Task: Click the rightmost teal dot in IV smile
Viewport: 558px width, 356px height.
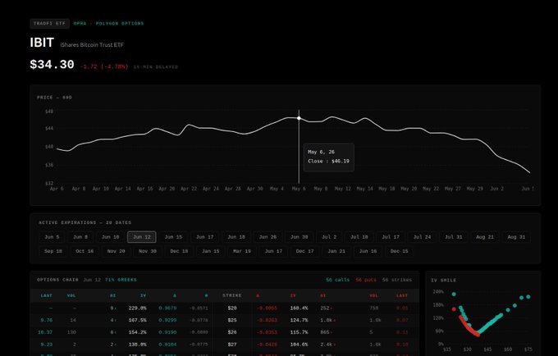Action: click(528, 297)
